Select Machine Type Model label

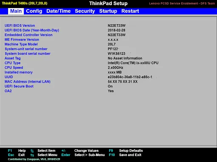(x=21, y=44)
